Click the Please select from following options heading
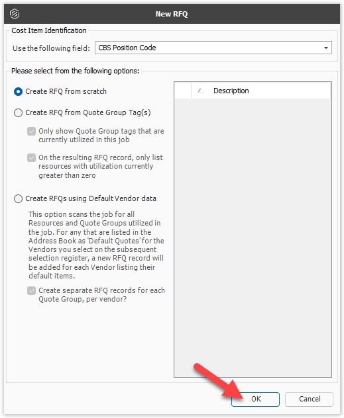Image resolution: width=344 pixels, height=418 pixels. click(x=76, y=71)
